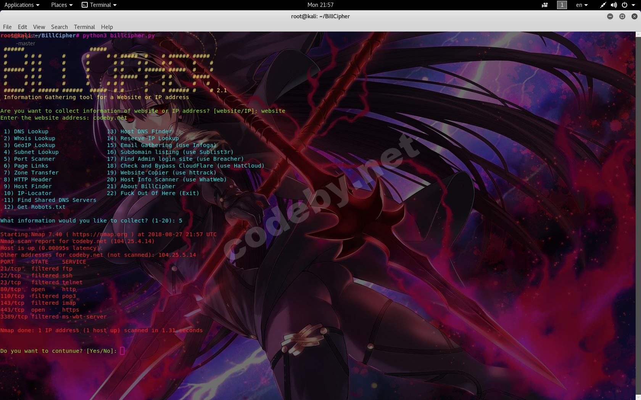Image resolution: width=641 pixels, height=400 pixels.
Task: Click the cursor after the Yes/No prompt
Action: click(x=122, y=351)
